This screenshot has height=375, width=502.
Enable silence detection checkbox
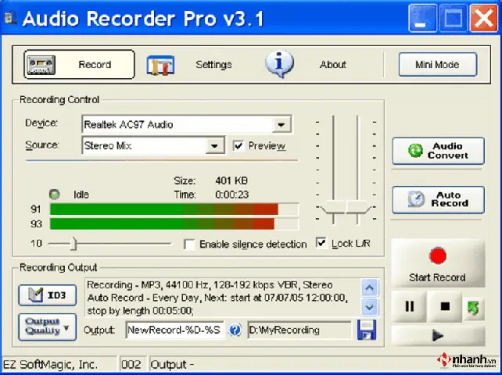click(189, 245)
